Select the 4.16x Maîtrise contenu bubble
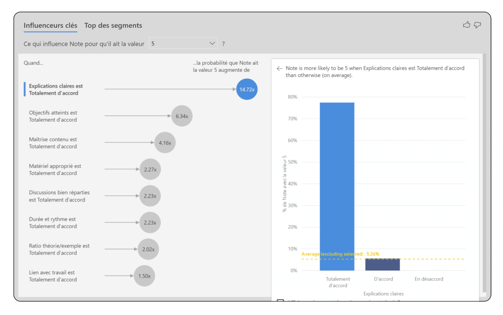503x315 pixels. 165,142
